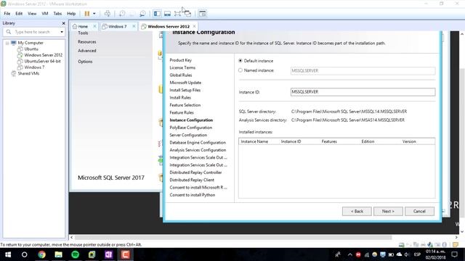
Task: Close the Library panel
Action: tap(63, 23)
